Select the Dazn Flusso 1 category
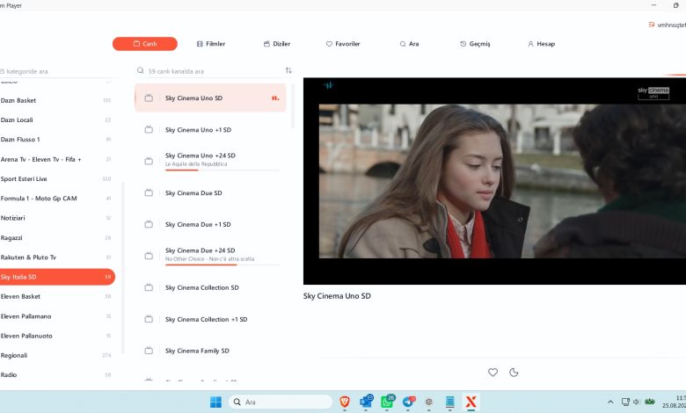 tap(57, 140)
